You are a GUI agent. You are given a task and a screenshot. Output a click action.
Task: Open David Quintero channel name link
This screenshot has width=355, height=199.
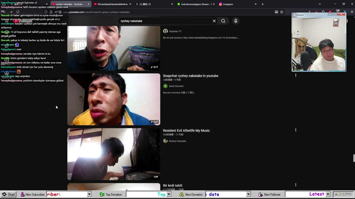[176, 86]
